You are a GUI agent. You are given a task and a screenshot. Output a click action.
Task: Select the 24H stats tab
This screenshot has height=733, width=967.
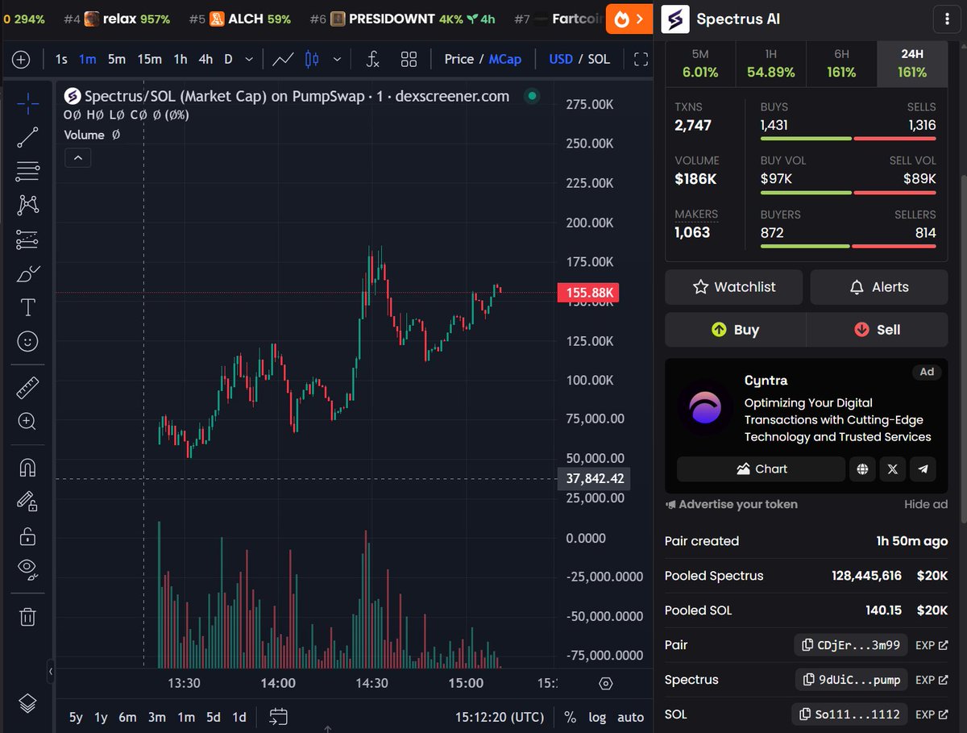pyautogui.click(x=912, y=64)
